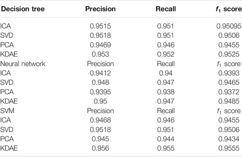Select f1 score value 0.95095
The width and height of the screenshot is (242, 157).
(229, 26)
